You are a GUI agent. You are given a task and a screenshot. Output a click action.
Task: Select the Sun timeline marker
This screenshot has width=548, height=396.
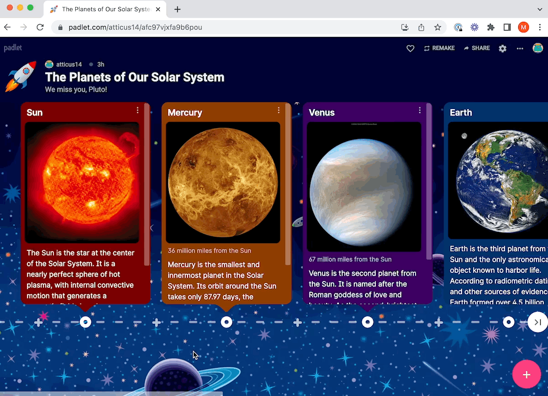[85, 323]
